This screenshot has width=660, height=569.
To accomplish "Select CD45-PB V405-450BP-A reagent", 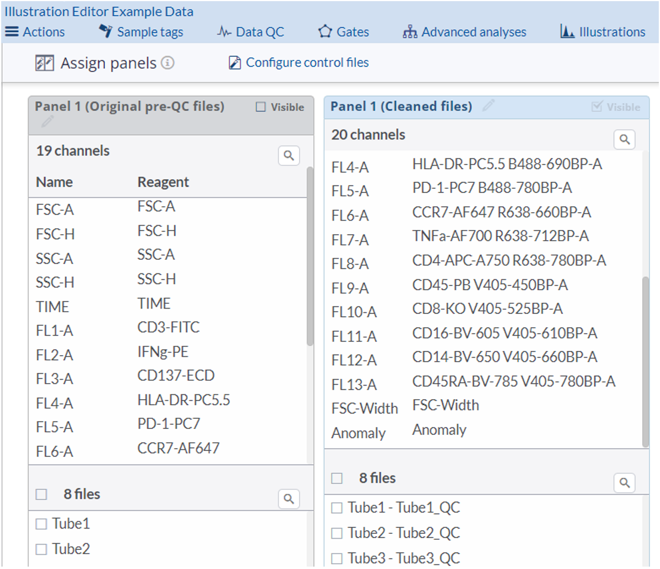I will click(490, 285).
